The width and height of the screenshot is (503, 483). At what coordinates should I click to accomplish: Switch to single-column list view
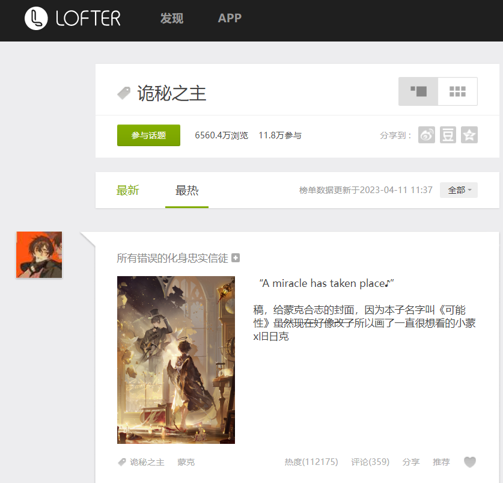tap(418, 91)
